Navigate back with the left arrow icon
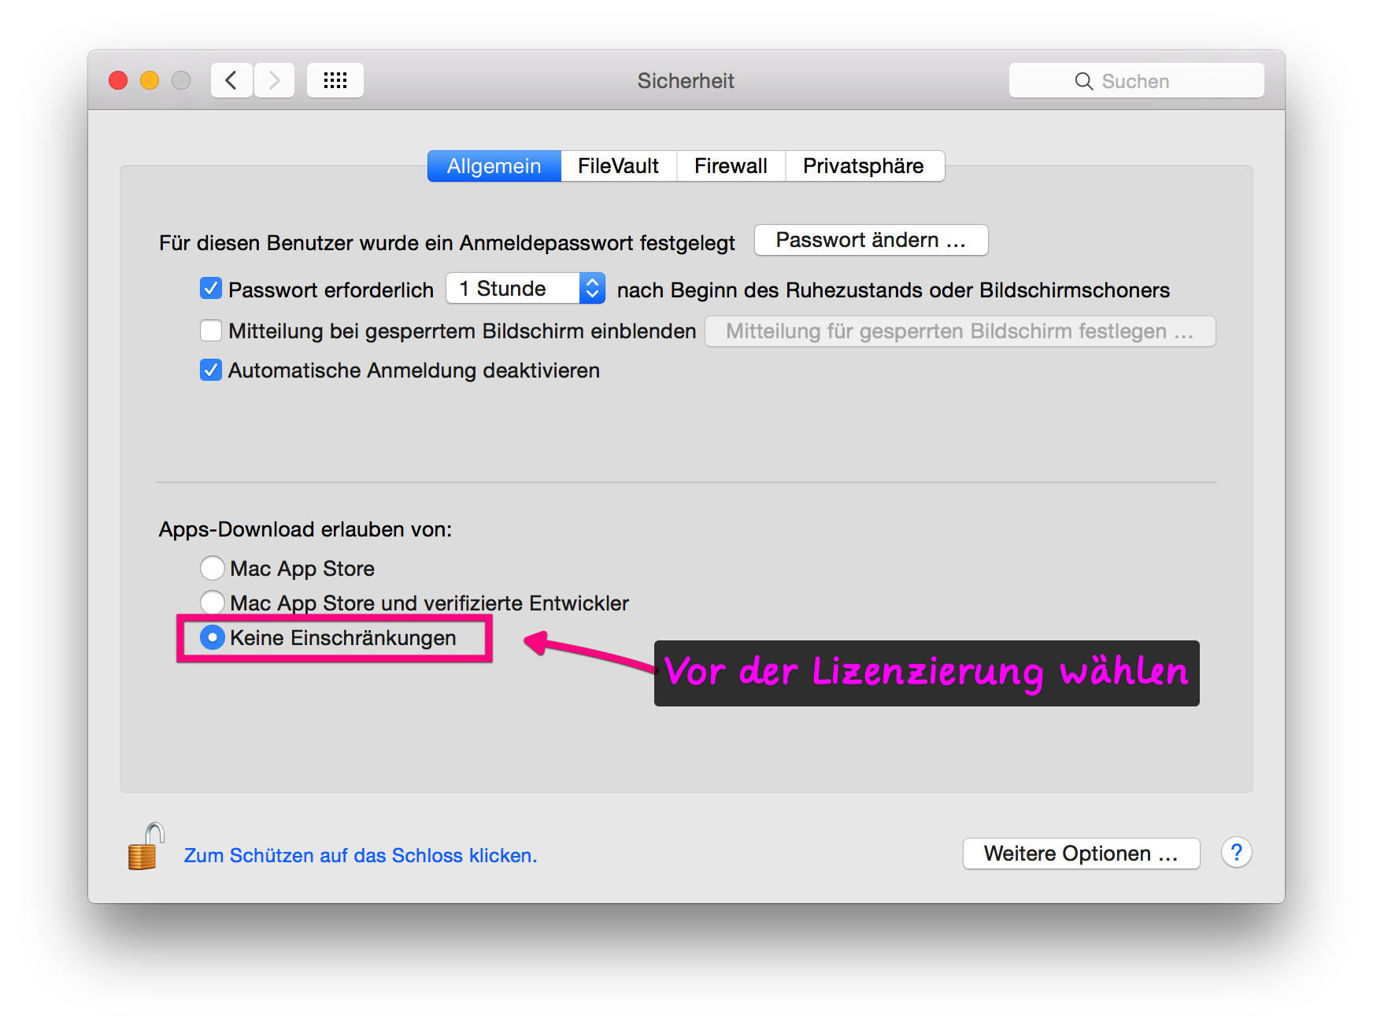Screen dimensions: 1373x1029 (x=231, y=79)
